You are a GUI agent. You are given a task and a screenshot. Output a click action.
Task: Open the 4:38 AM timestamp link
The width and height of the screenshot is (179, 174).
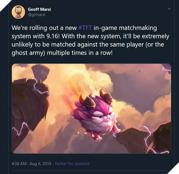[x=19, y=164]
